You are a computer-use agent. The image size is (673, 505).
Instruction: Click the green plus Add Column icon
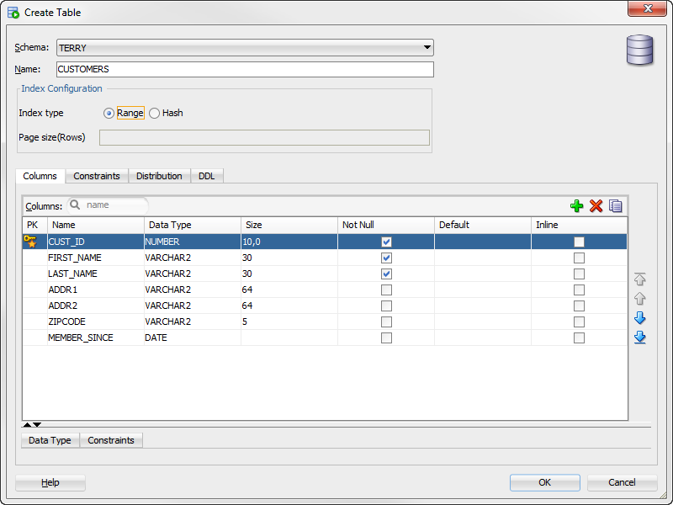click(x=576, y=206)
